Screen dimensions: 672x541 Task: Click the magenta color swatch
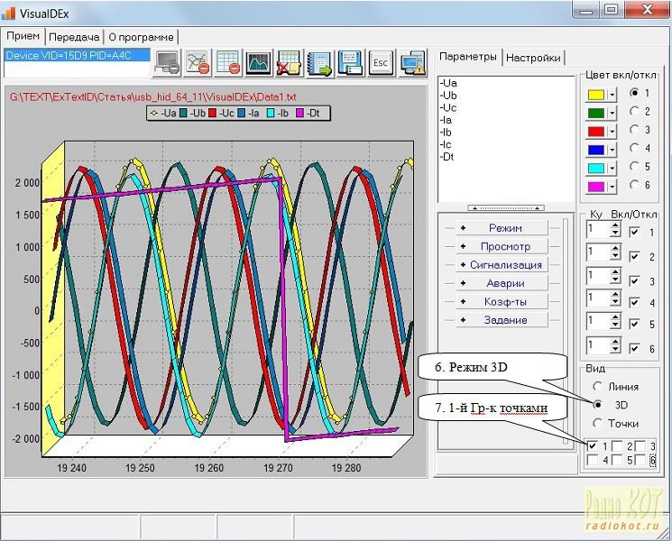595,187
